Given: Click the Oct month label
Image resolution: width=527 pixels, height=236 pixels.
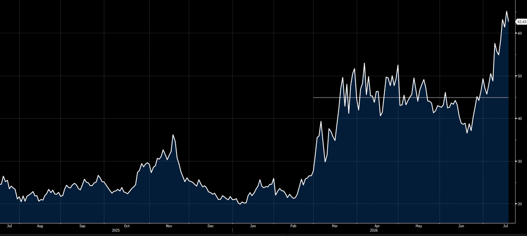Looking at the screenshot, I should (x=127, y=226).
